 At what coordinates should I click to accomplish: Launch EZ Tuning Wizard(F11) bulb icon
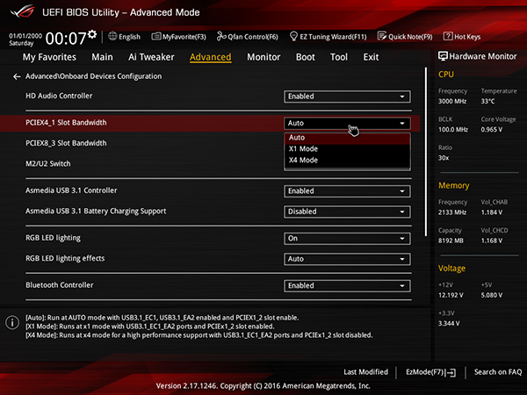tap(293, 36)
